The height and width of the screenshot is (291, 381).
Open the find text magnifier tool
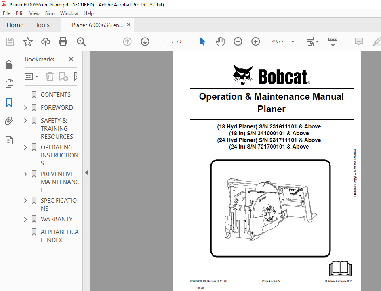(x=81, y=42)
